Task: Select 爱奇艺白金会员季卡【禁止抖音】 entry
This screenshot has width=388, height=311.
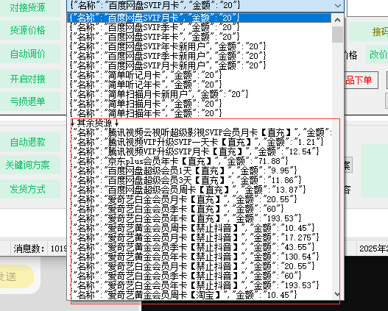Action: 200,276
